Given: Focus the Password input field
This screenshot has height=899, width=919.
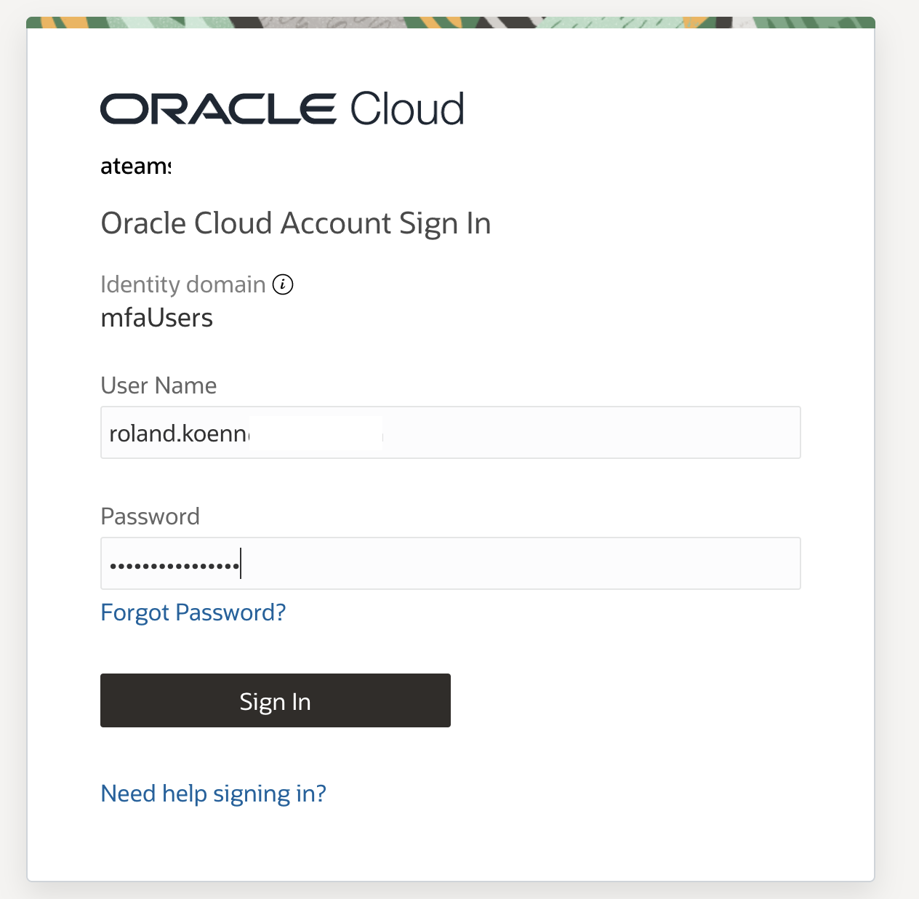Looking at the screenshot, I should (509, 564).
